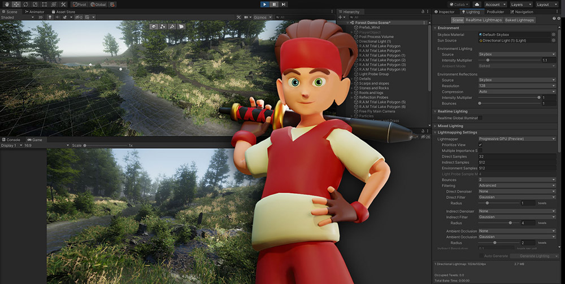Select the Hand tool in the toolbar

pyautogui.click(x=6, y=5)
